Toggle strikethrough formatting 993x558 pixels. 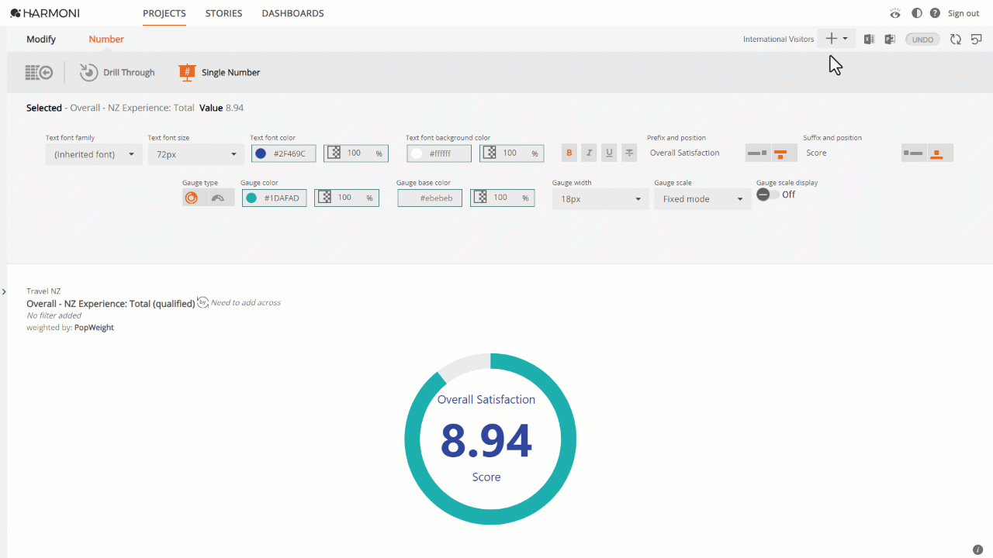[630, 153]
